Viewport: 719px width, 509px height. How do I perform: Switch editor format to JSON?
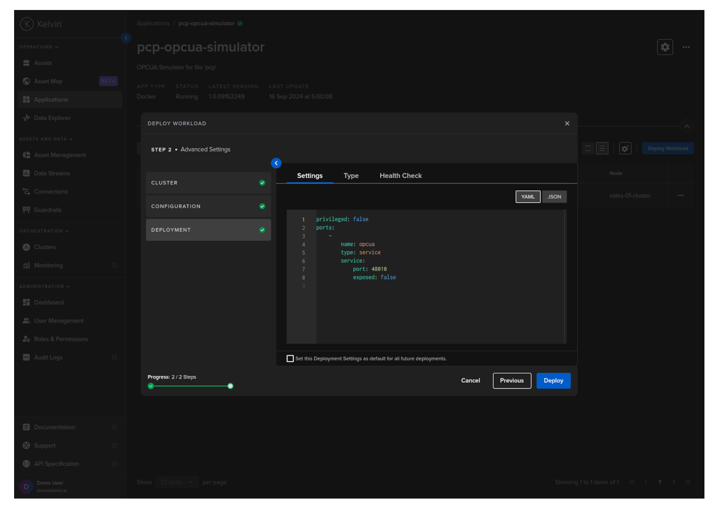(x=554, y=197)
